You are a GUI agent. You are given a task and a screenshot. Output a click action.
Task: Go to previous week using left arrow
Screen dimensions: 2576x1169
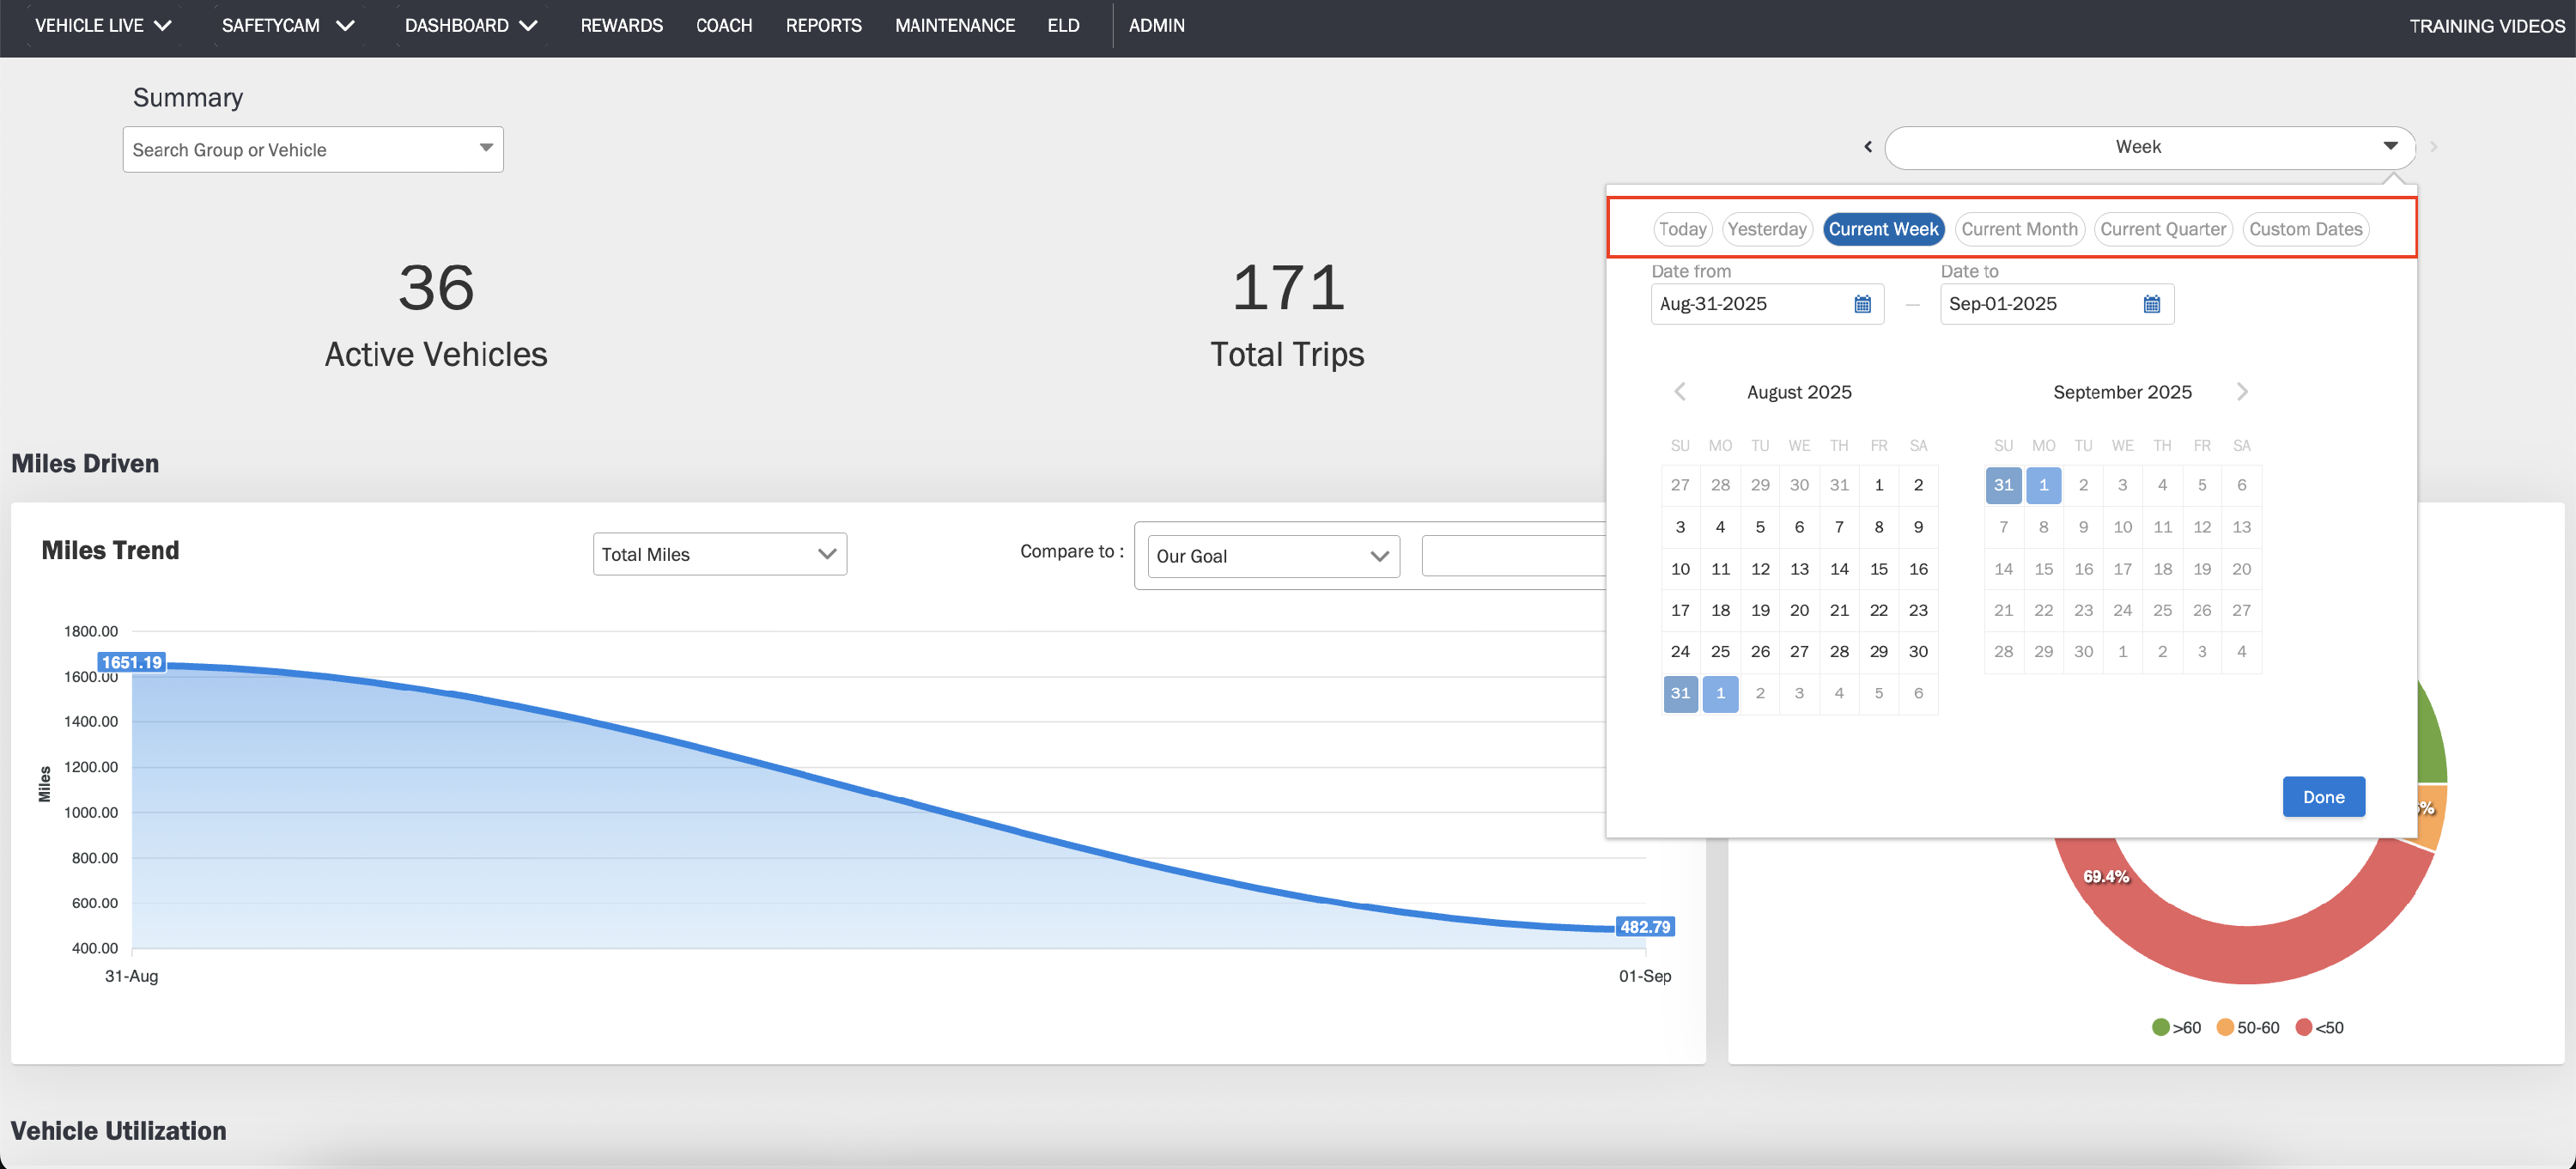coord(1867,147)
